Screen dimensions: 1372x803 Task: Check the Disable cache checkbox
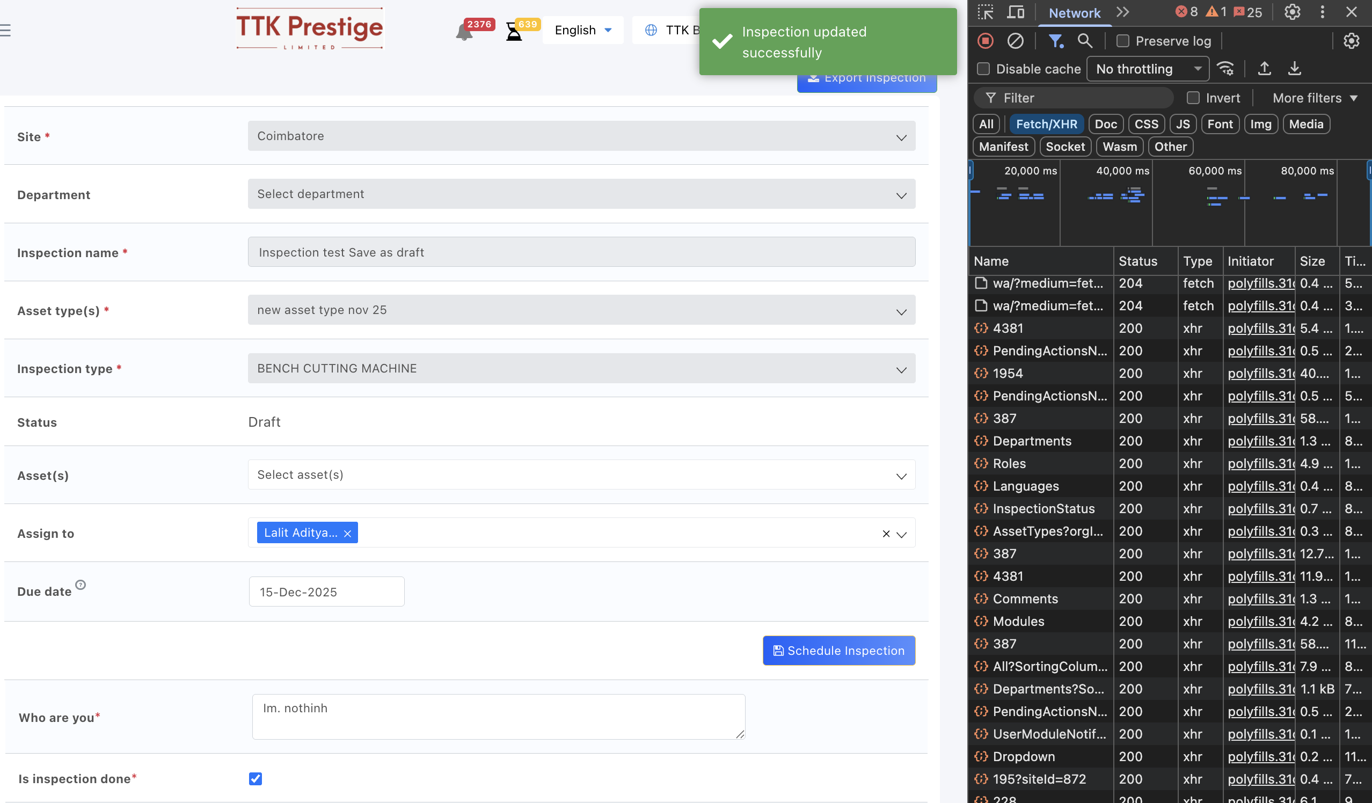[x=983, y=69]
